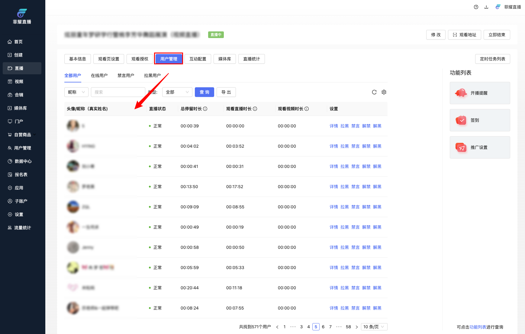
Task: Click the 查询 button
Action: [204, 92]
